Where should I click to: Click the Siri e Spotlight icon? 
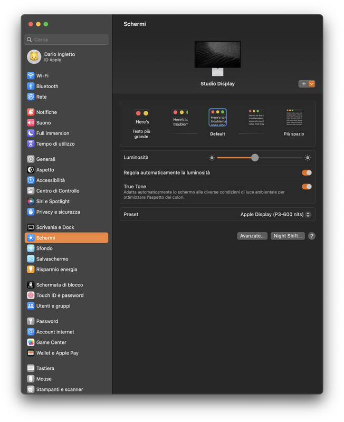click(x=31, y=202)
